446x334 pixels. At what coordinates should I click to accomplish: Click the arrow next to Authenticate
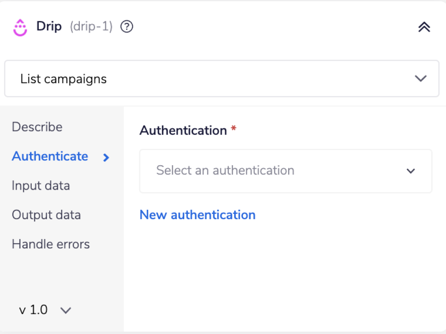[x=105, y=157]
